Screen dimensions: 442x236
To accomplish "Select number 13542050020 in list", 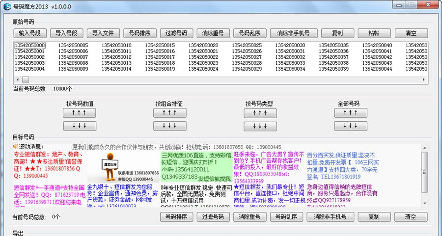I will click(203, 45).
